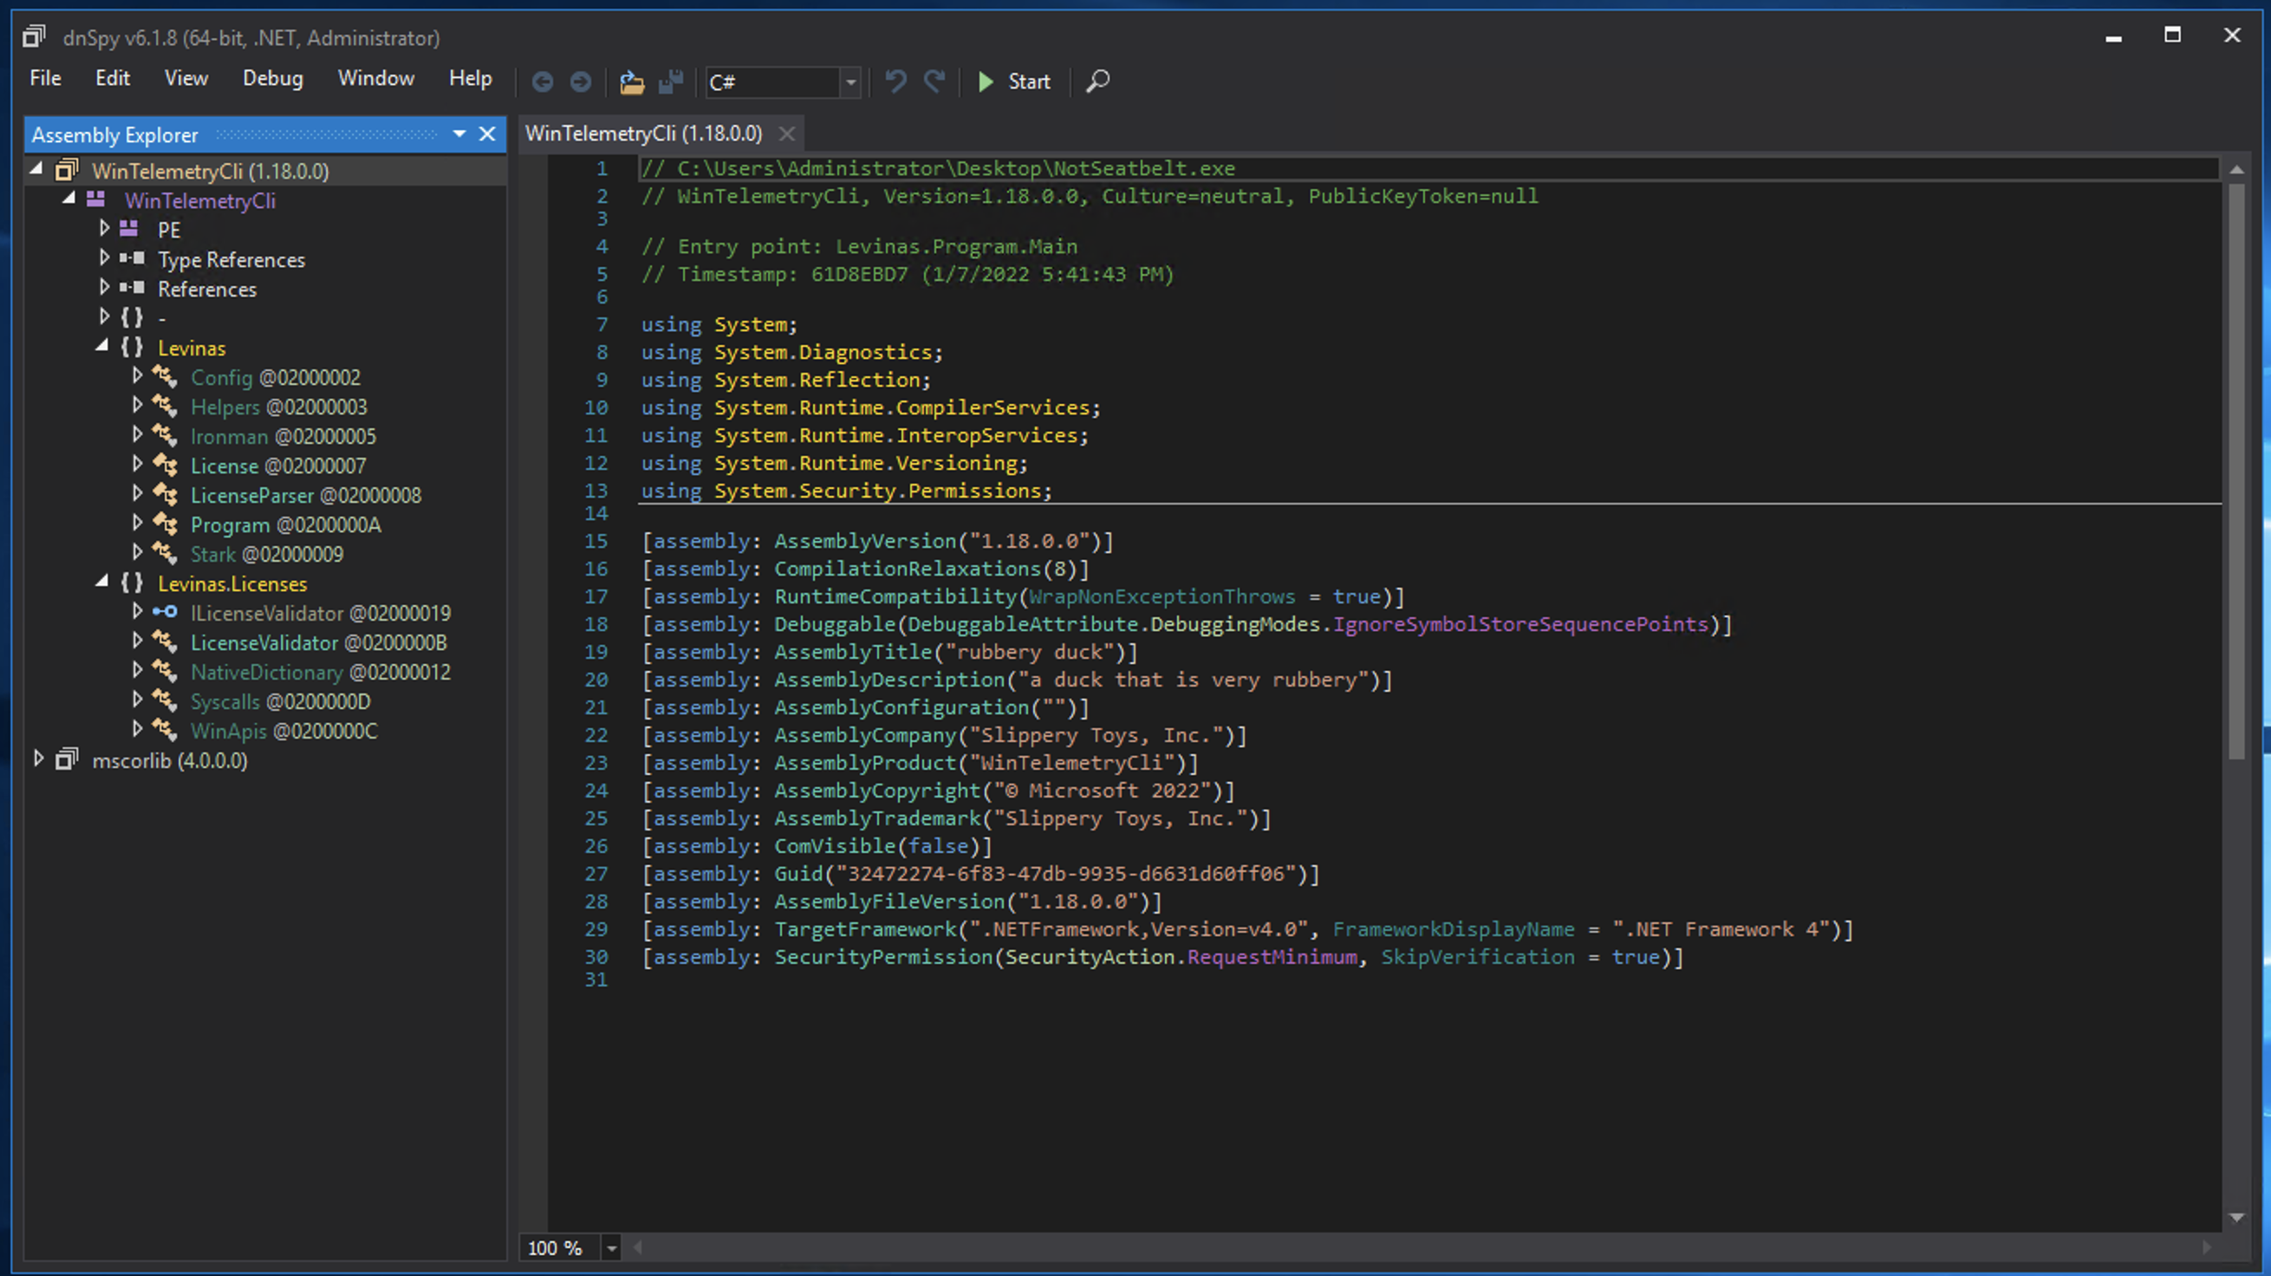Click the vertical scrollbar down arrow
This screenshot has width=2271, height=1276.
coord(2235,1218)
